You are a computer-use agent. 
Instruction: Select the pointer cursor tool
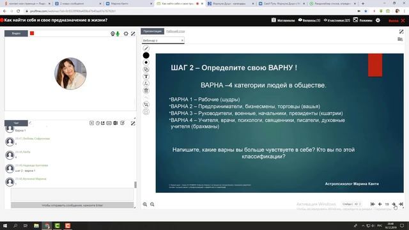click(146, 105)
